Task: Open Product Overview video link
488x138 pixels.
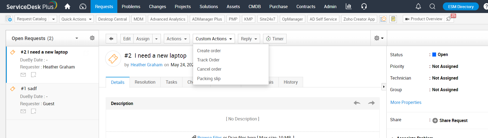Action: pyautogui.click(x=424, y=19)
